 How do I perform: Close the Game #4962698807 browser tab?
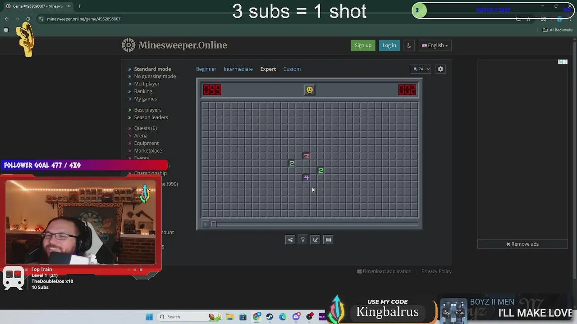click(x=69, y=6)
